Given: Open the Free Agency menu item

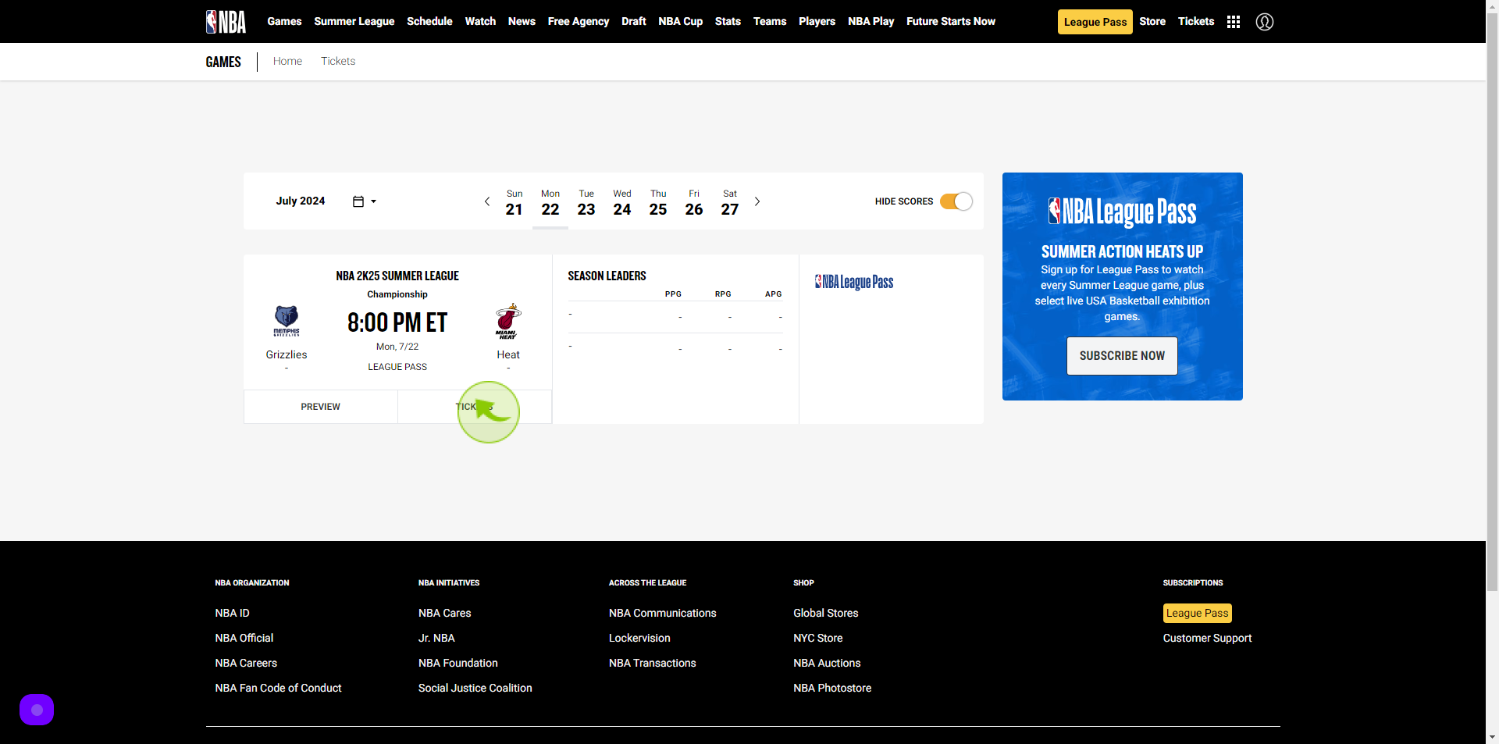Looking at the screenshot, I should pyautogui.click(x=579, y=21).
